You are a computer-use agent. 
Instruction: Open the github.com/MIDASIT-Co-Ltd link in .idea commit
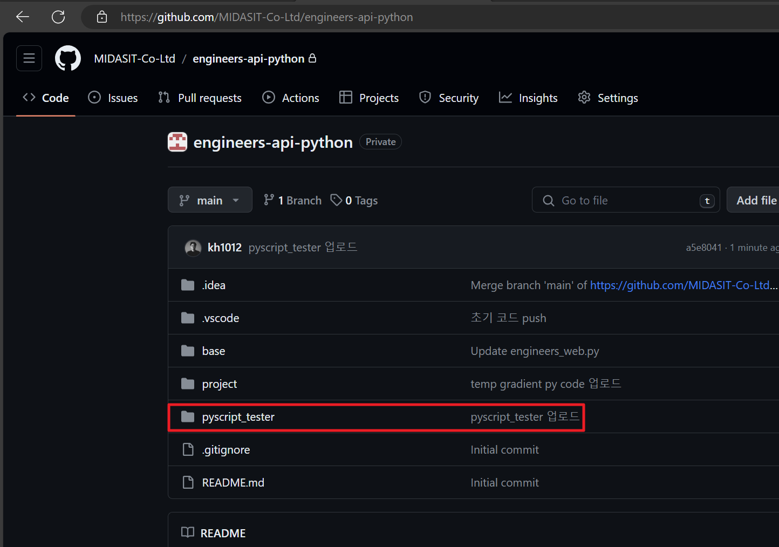point(684,285)
